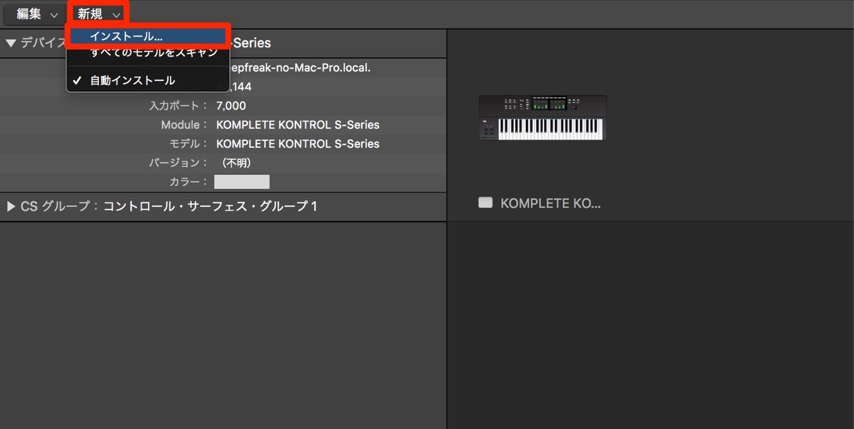Image resolution: width=854 pixels, height=429 pixels.
Task: Click the コントロール・サーフェス・グループ 1 name
Action: coord(210,206)
